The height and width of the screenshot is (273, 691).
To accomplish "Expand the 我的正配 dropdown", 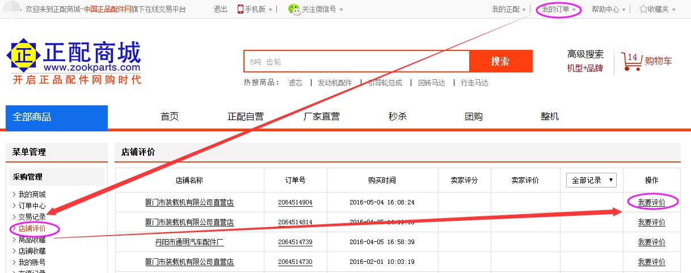I will [509, 9].
